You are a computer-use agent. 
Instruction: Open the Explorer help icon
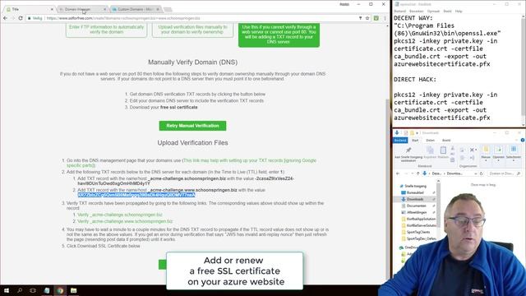523,141
